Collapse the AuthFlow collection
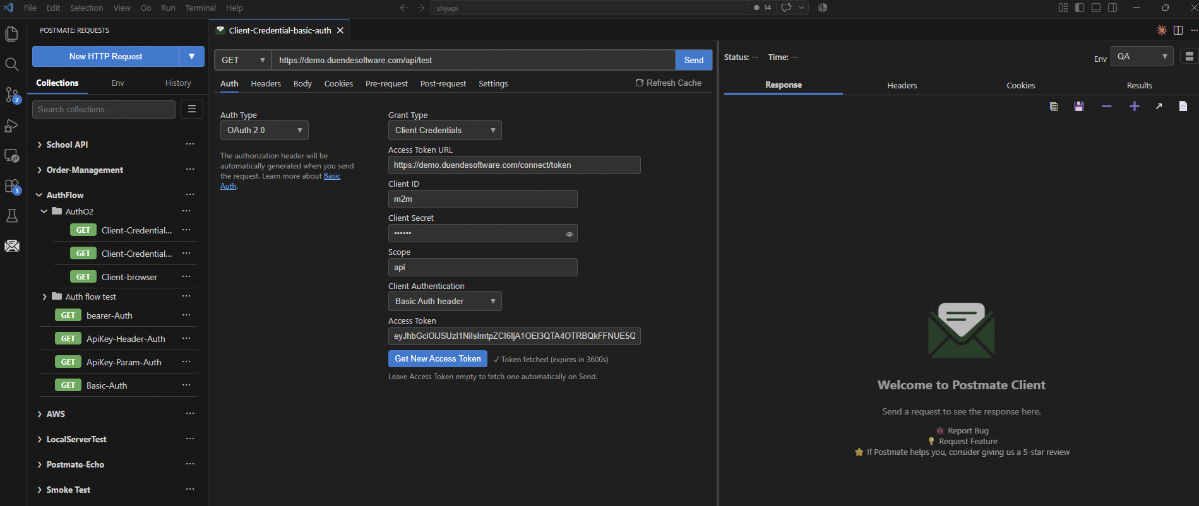 point(40,195)
